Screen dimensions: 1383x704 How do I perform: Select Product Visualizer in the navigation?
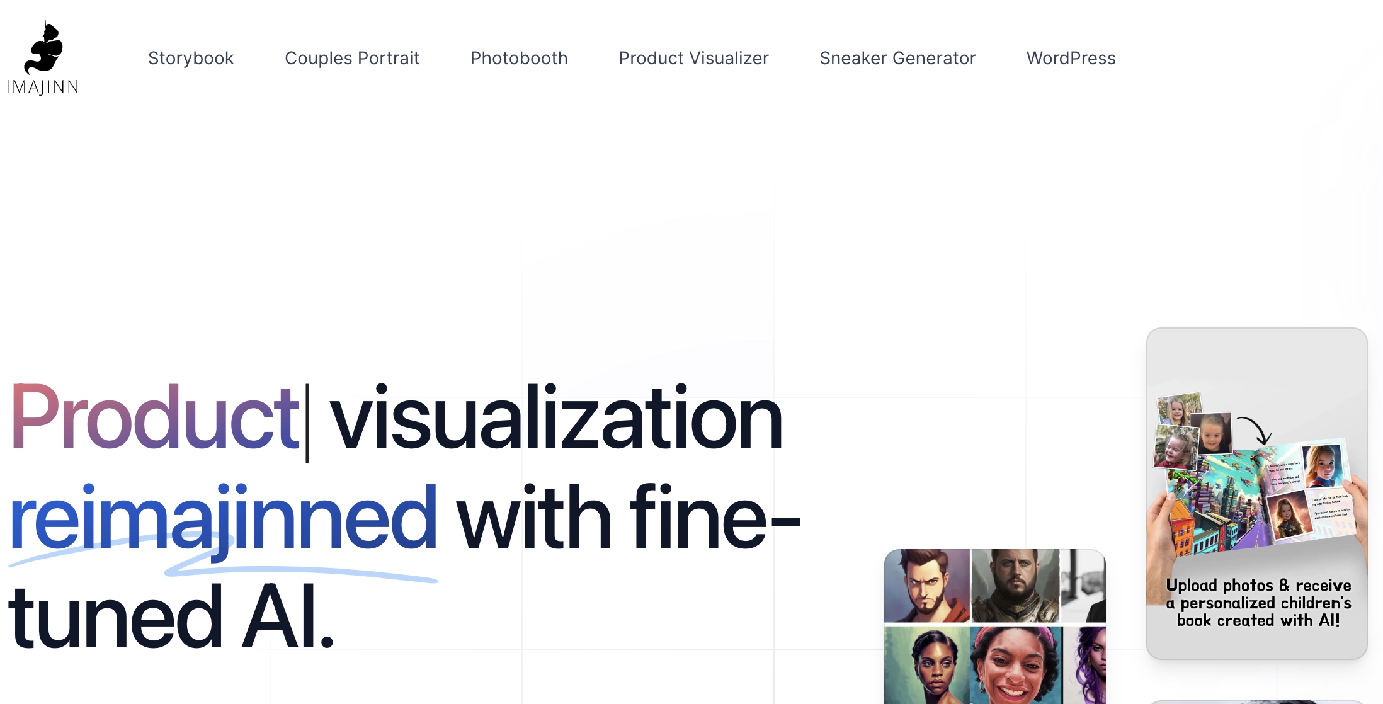pos(693,58)
